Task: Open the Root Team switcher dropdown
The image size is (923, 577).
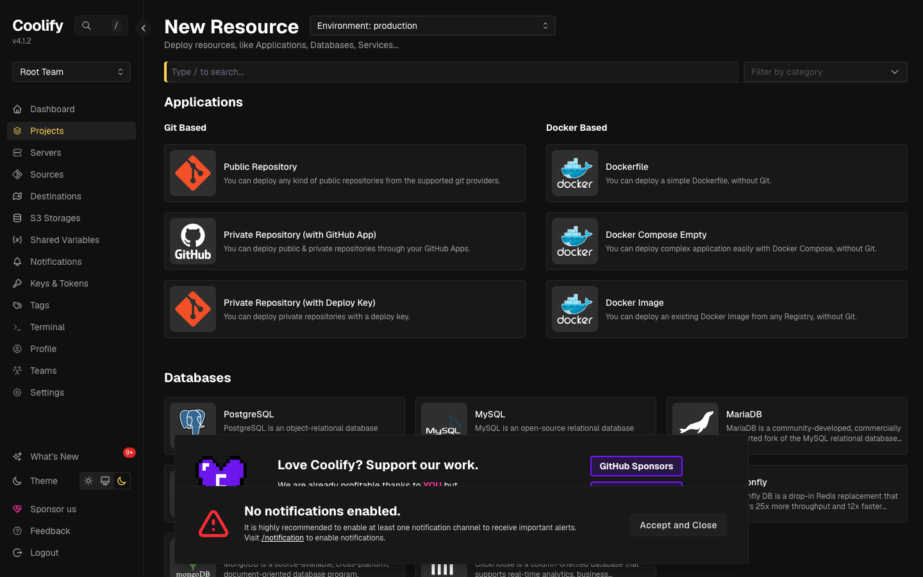Action: (71, 72)
